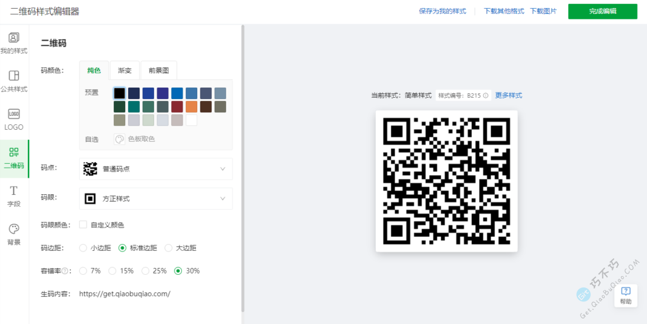Click the QR code preview image
Viewport: 647px width, 324px height.
[446, 181]
